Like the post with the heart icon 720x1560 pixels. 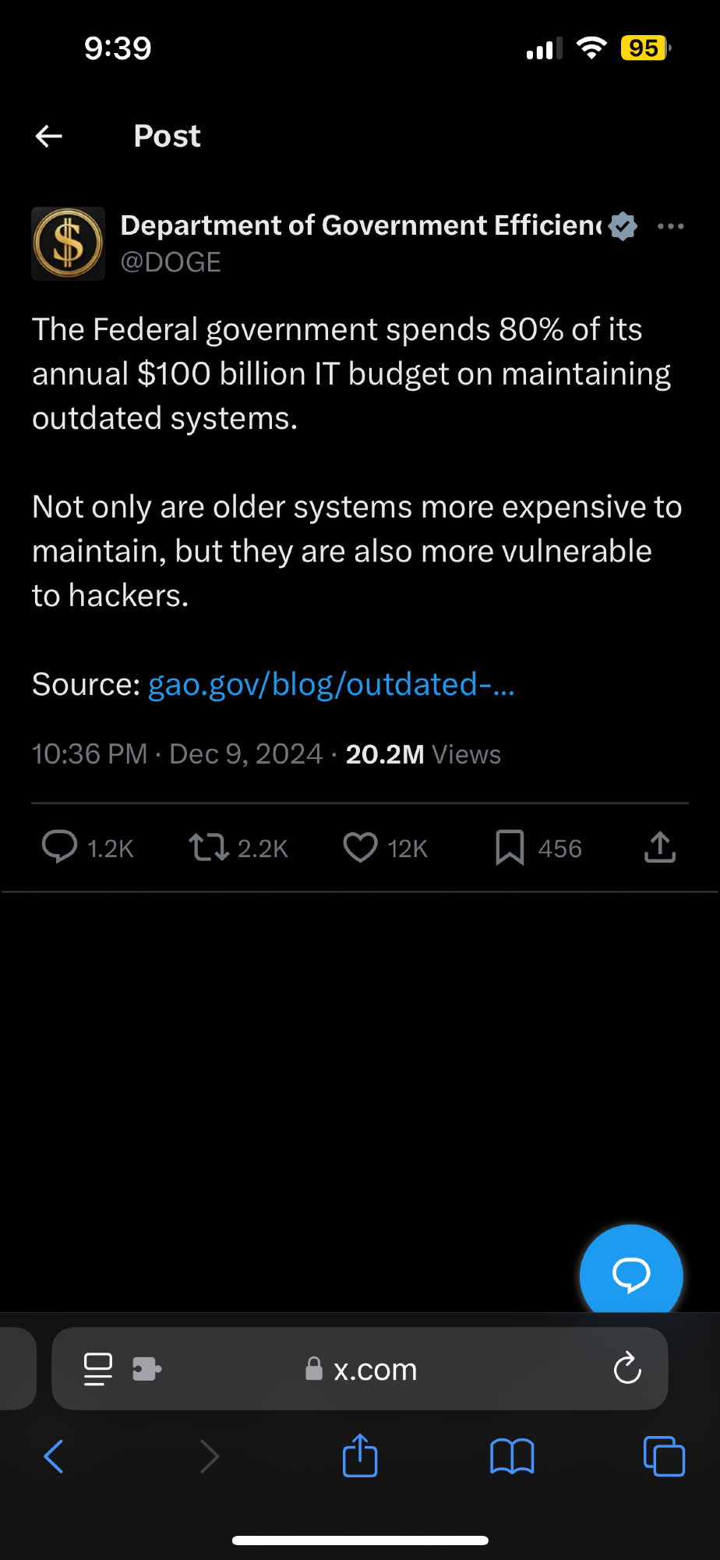coord(360,847)
